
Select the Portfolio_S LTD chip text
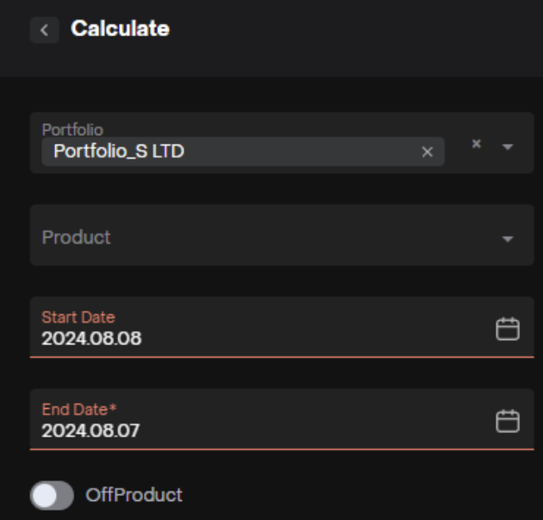119,152
